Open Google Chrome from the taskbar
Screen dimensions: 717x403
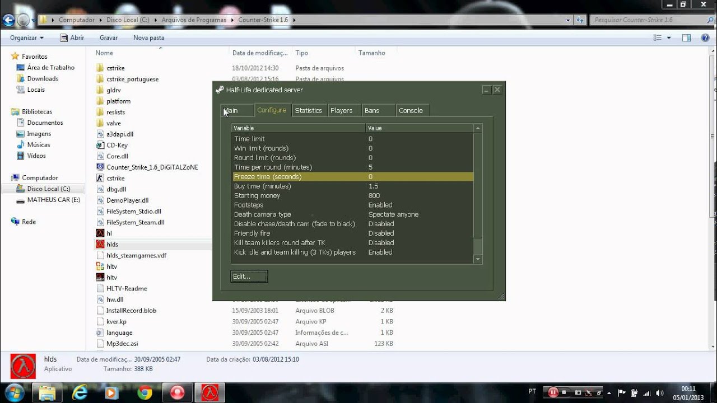pyautogui.click(x=145, y=392)
